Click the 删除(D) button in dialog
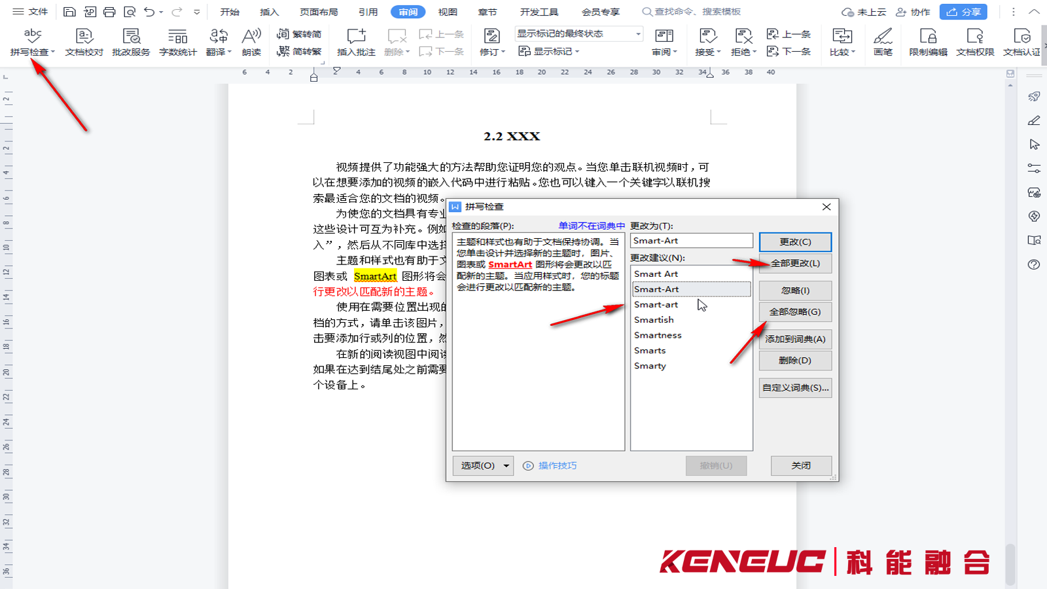The height and width of the screenshot is (589, 1047). [795, 361]
